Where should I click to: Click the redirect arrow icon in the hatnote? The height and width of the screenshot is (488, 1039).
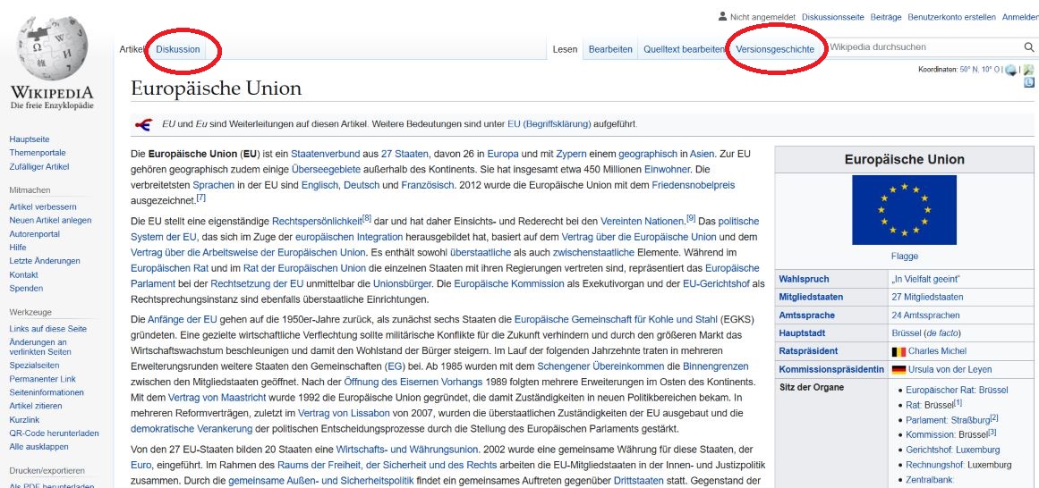(x=143, y=123)
